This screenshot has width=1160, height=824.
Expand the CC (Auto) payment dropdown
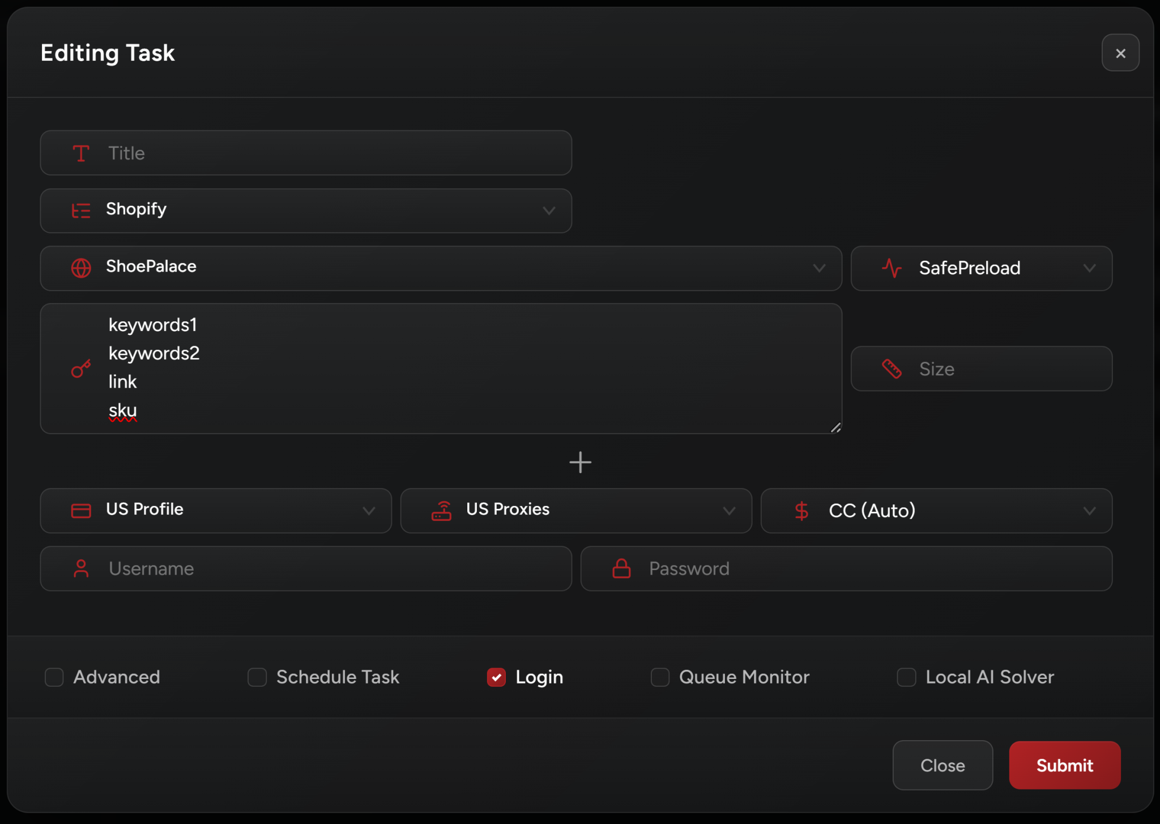point(936,511)
